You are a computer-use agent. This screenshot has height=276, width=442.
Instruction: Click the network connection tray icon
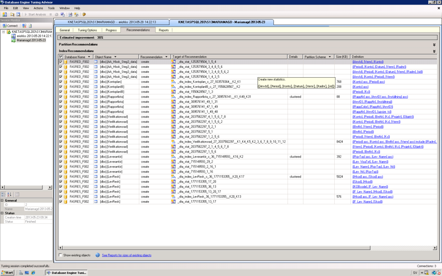pos(434,273)
